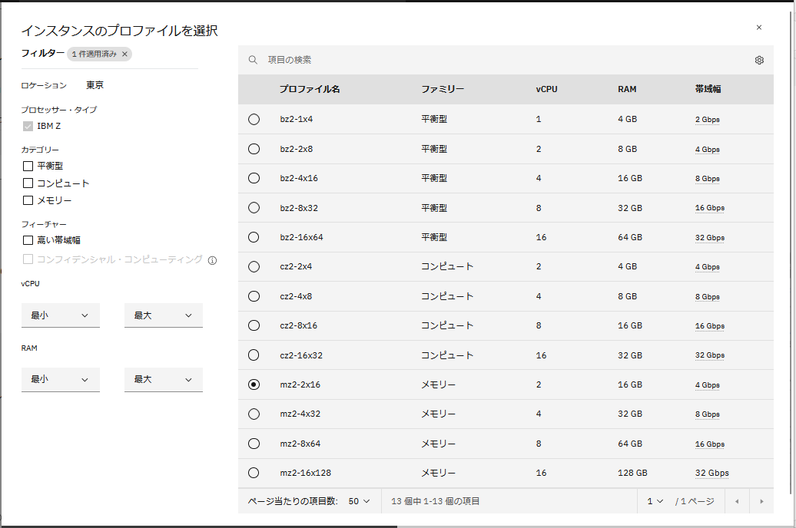Select the bz2-8x32 profile radio
This screenshot has width=796, height=528.
[254, 207]
